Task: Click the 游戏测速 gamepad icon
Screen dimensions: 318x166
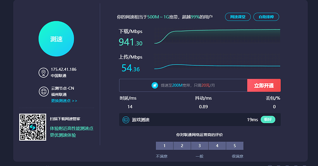Action: pyautogui.click(x=126, y=120)
